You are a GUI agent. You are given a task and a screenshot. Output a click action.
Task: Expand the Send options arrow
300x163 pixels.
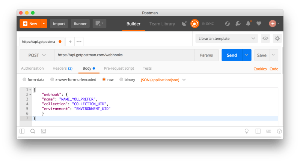pyautogui.click(x=247, y=55)
